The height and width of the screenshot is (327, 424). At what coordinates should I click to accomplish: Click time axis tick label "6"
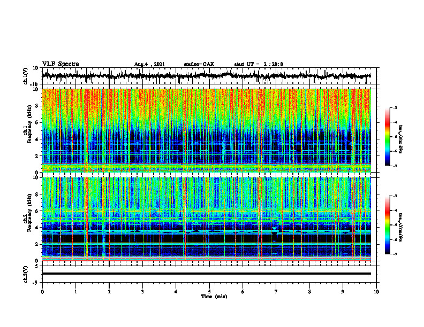click(x=243, y=292)
